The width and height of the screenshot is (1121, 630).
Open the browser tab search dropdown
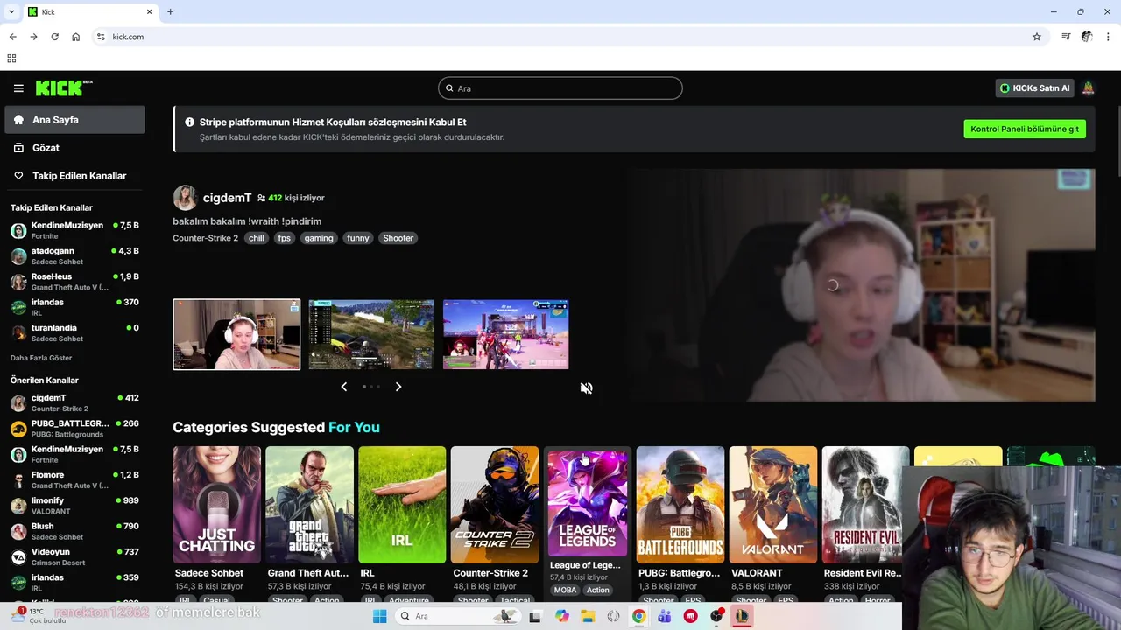(11, 11)
